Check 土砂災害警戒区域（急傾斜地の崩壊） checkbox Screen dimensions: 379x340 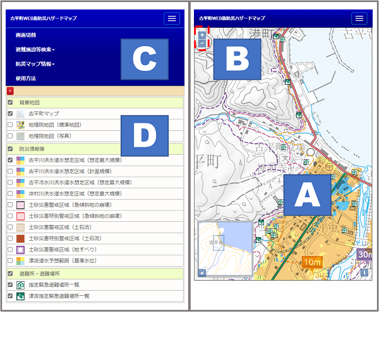(10, 205)
